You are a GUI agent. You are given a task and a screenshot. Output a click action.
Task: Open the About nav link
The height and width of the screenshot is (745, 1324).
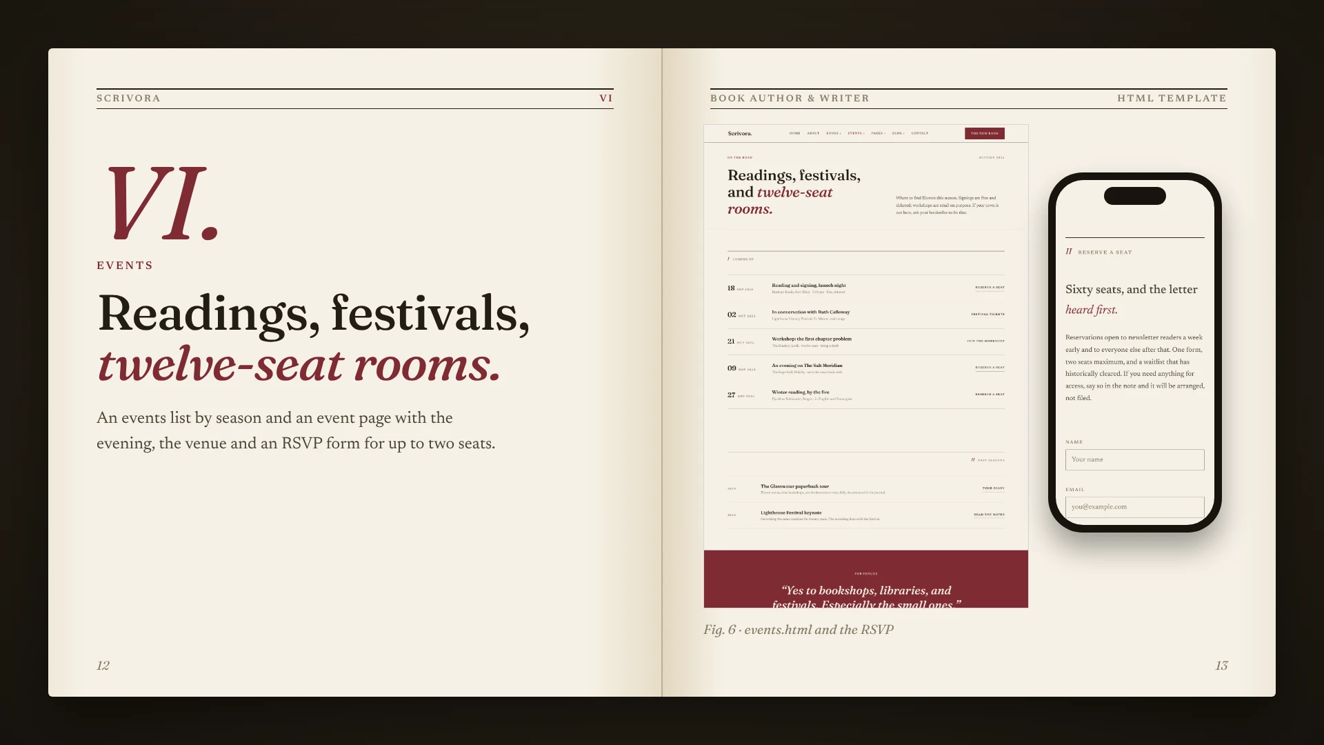[x=814, y=133]
